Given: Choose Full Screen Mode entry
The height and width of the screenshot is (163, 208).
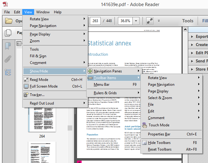Looking at the screenshot, I should pyautogui.click(x=55, y=86).
